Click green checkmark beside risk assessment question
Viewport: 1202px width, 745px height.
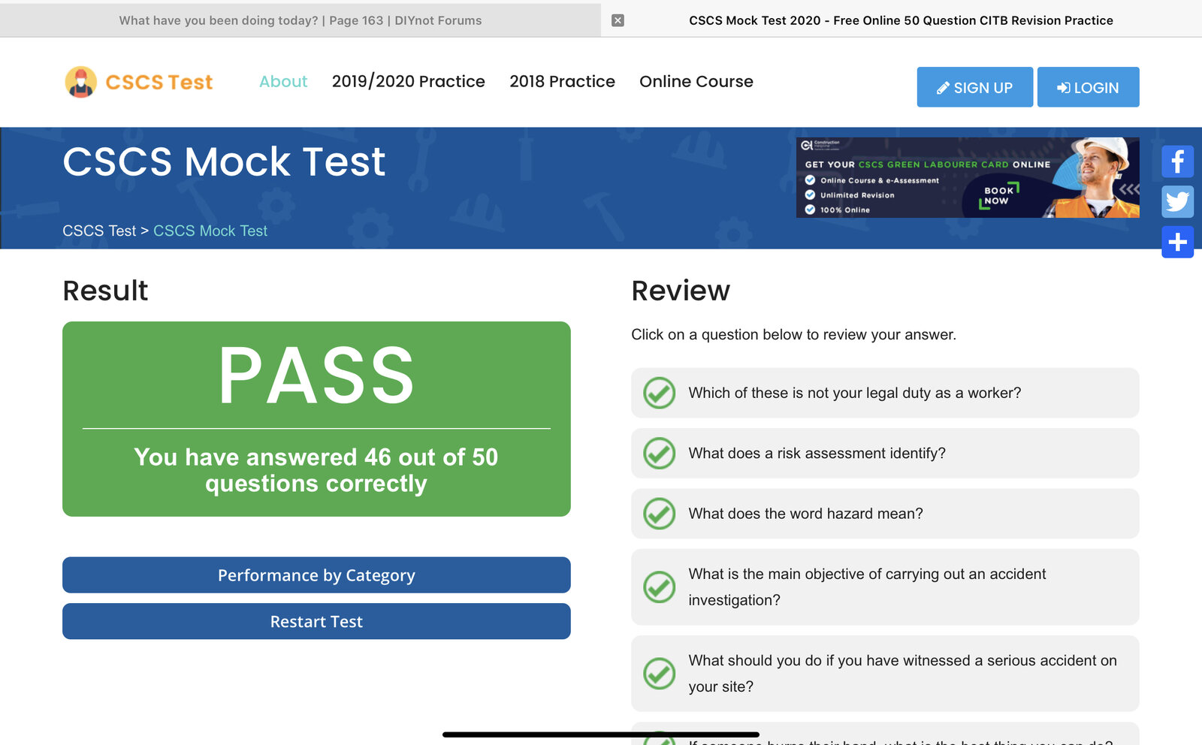click(x=659, y=454)
